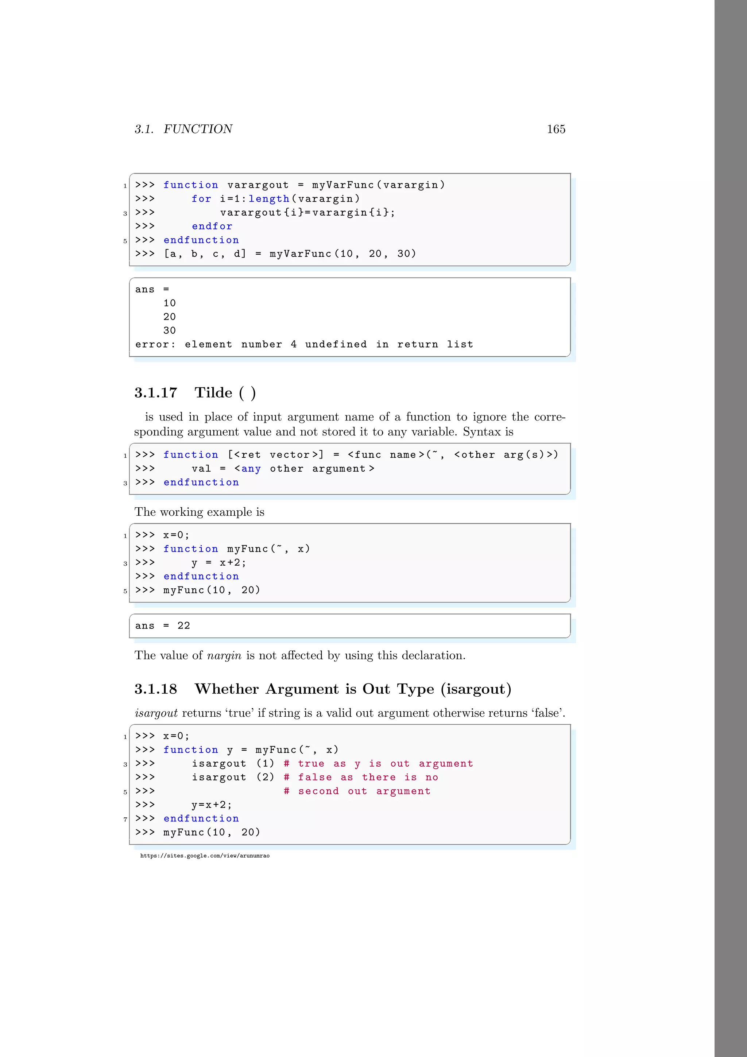Click output 'ans = 22'
Image resolution: width=747 pixels, height=1057 pixels.
(162, 626)
